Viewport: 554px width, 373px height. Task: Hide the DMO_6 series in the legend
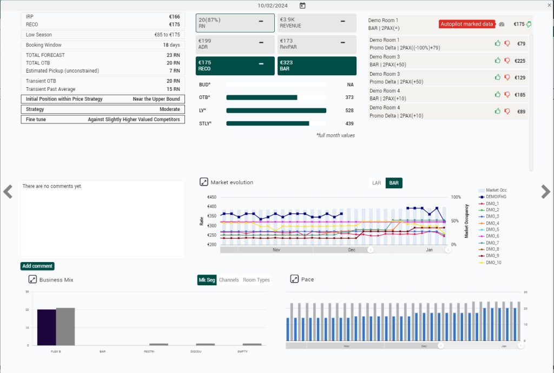click(x=489, y=236)
